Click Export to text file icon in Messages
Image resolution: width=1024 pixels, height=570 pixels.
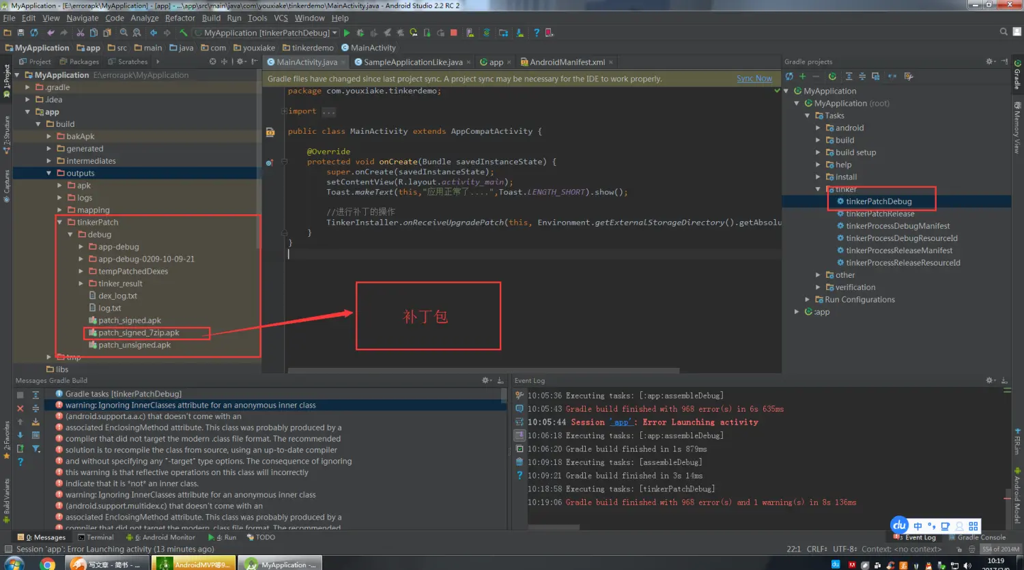[36, 422]
